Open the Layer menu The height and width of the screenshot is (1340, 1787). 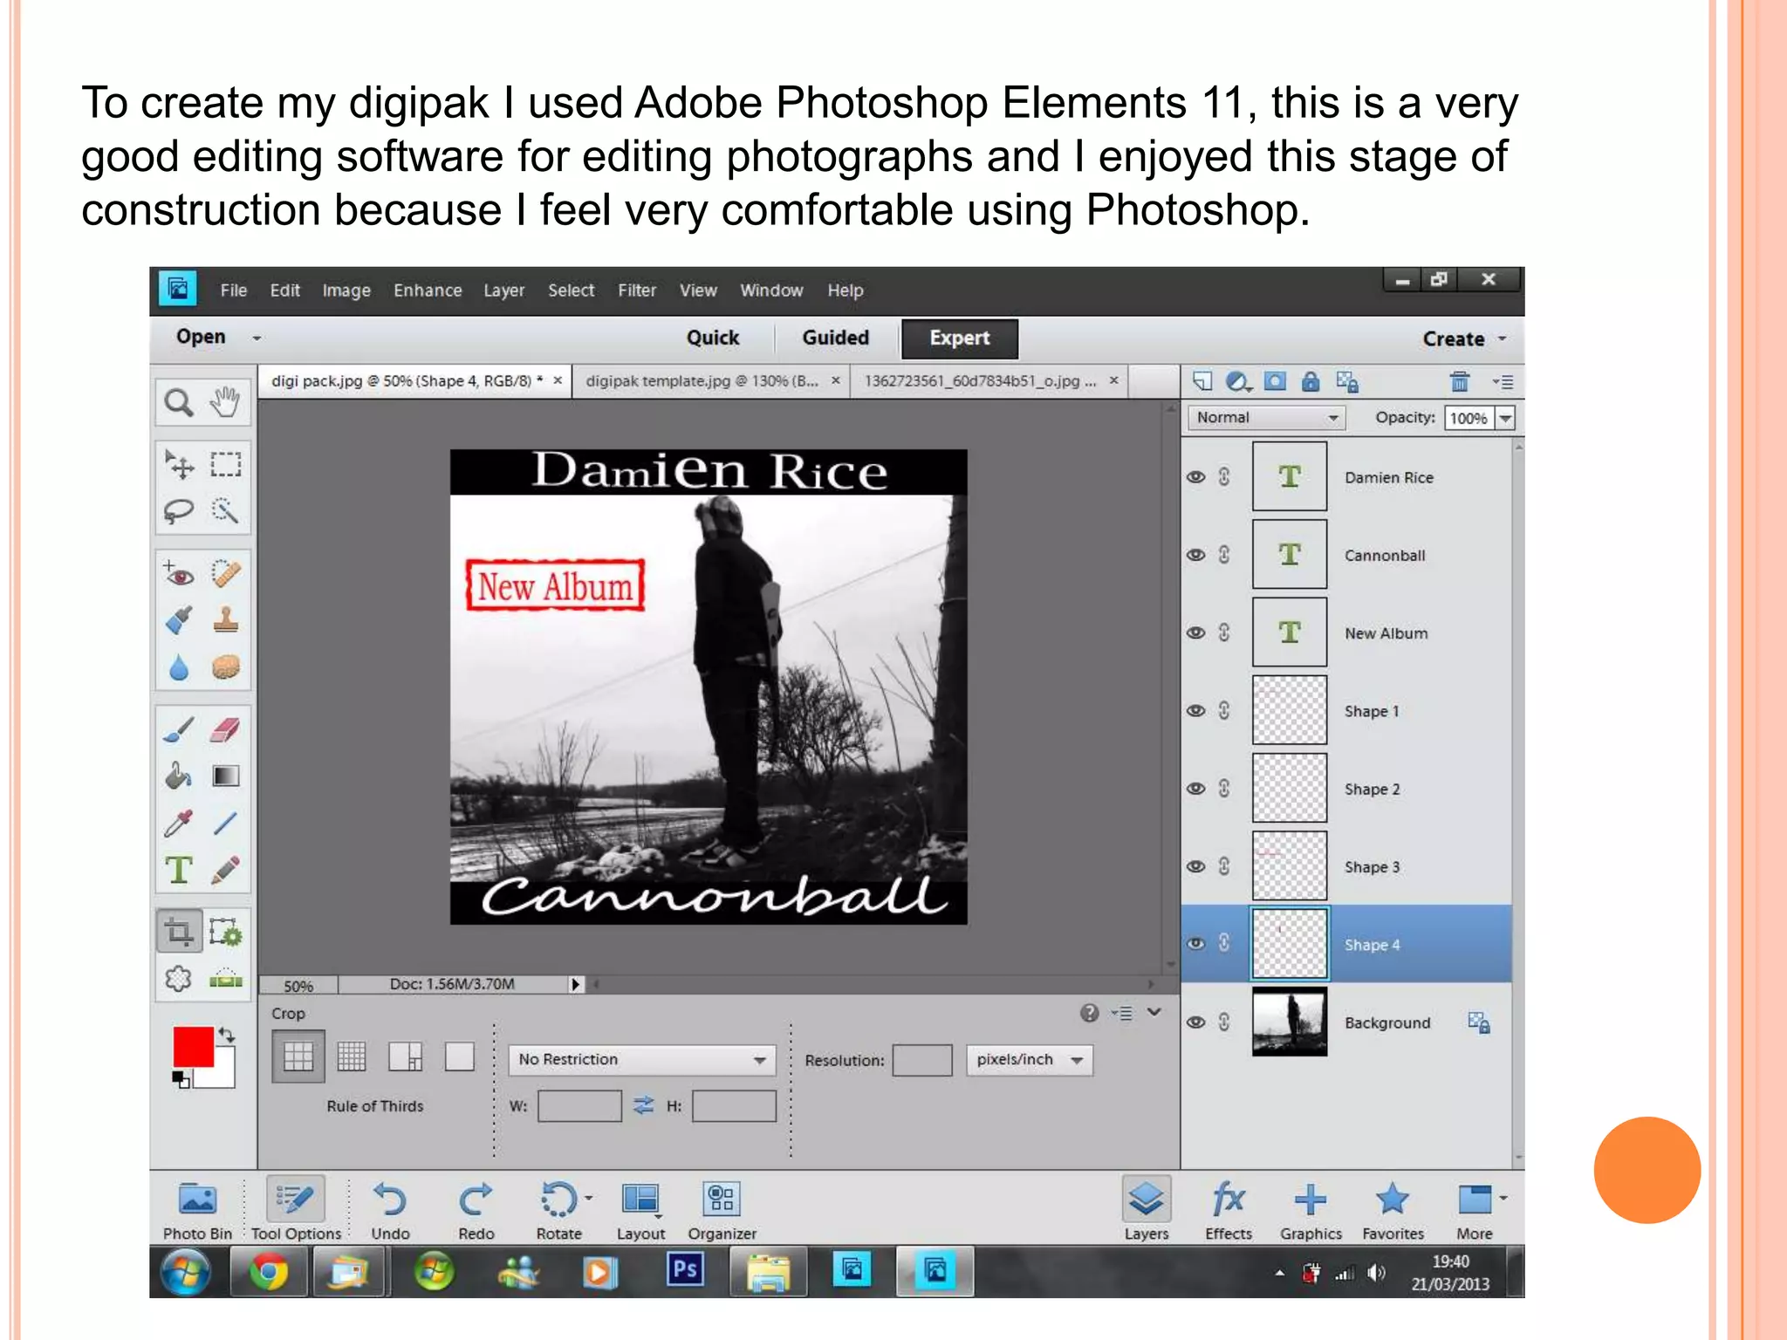(x=504, y=291)
